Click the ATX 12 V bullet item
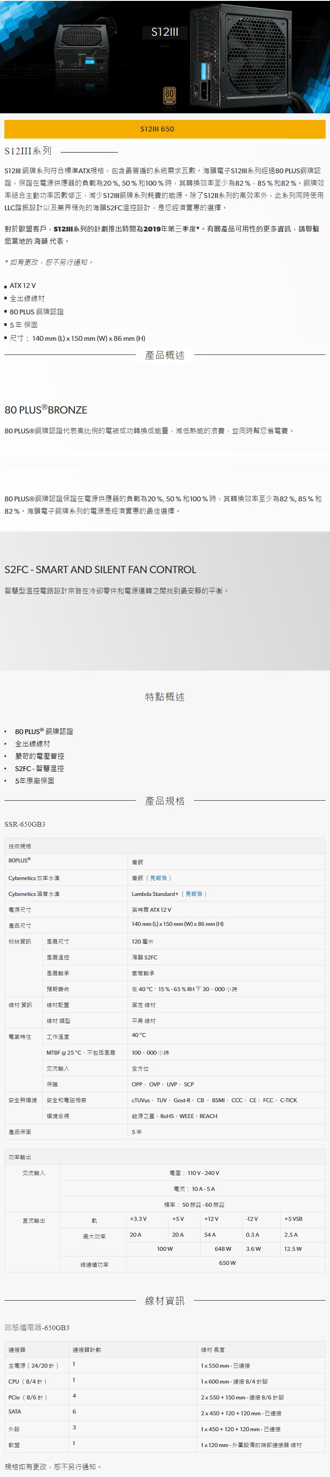The width and height of the screenshot is (330, 1477). (x=22, y=286)
